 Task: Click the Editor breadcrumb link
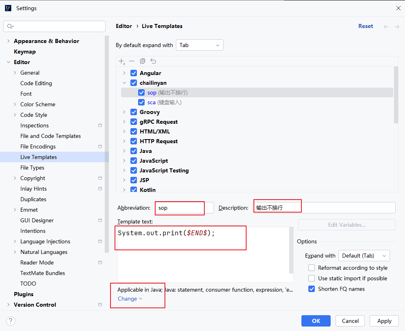click(x=124, y=26)
